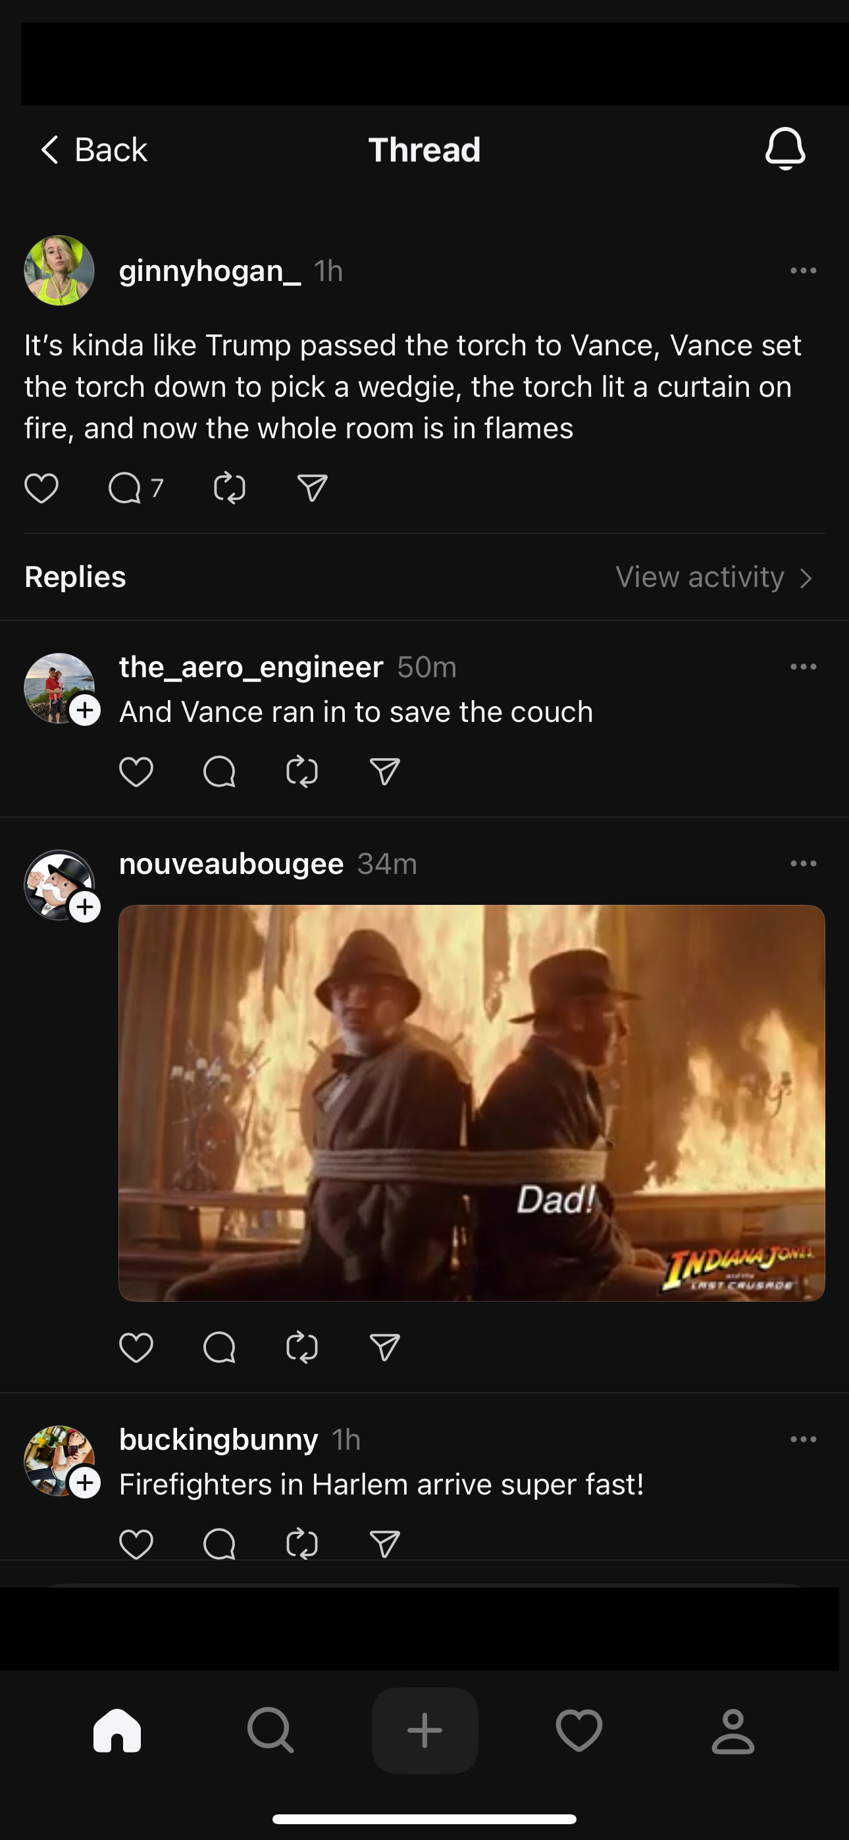Follow the_aero_engineer via avatar plus badge

pyautogui.click(x=85, y=710)
